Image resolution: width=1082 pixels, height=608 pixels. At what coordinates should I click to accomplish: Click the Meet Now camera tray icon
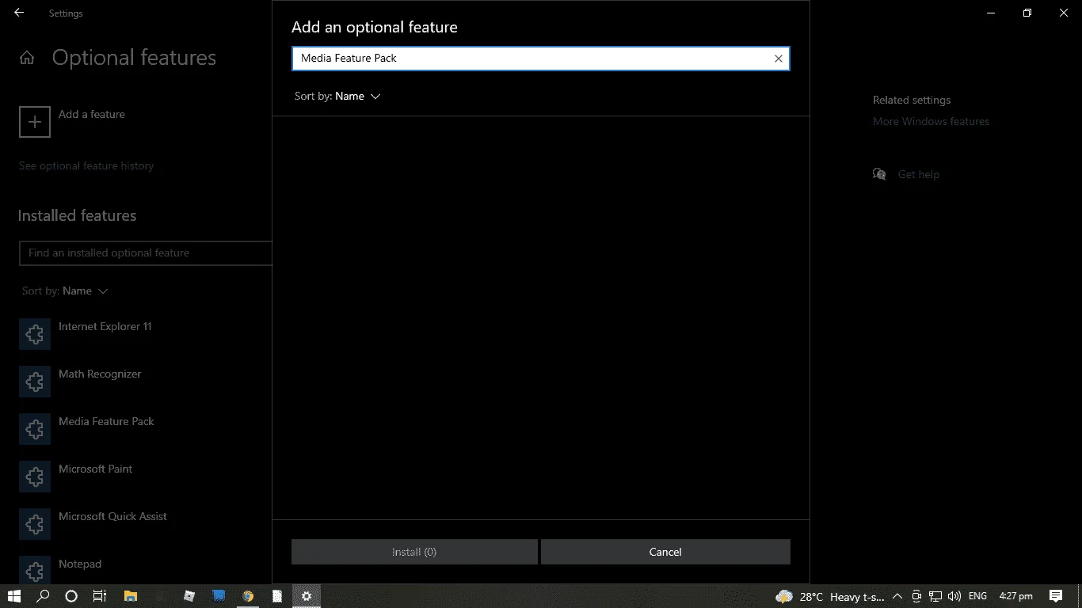pyautogui.click(x=916, y=596)
